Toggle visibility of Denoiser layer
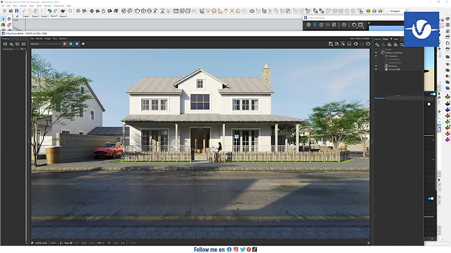The image size is (451, 253). coord(376,66)
